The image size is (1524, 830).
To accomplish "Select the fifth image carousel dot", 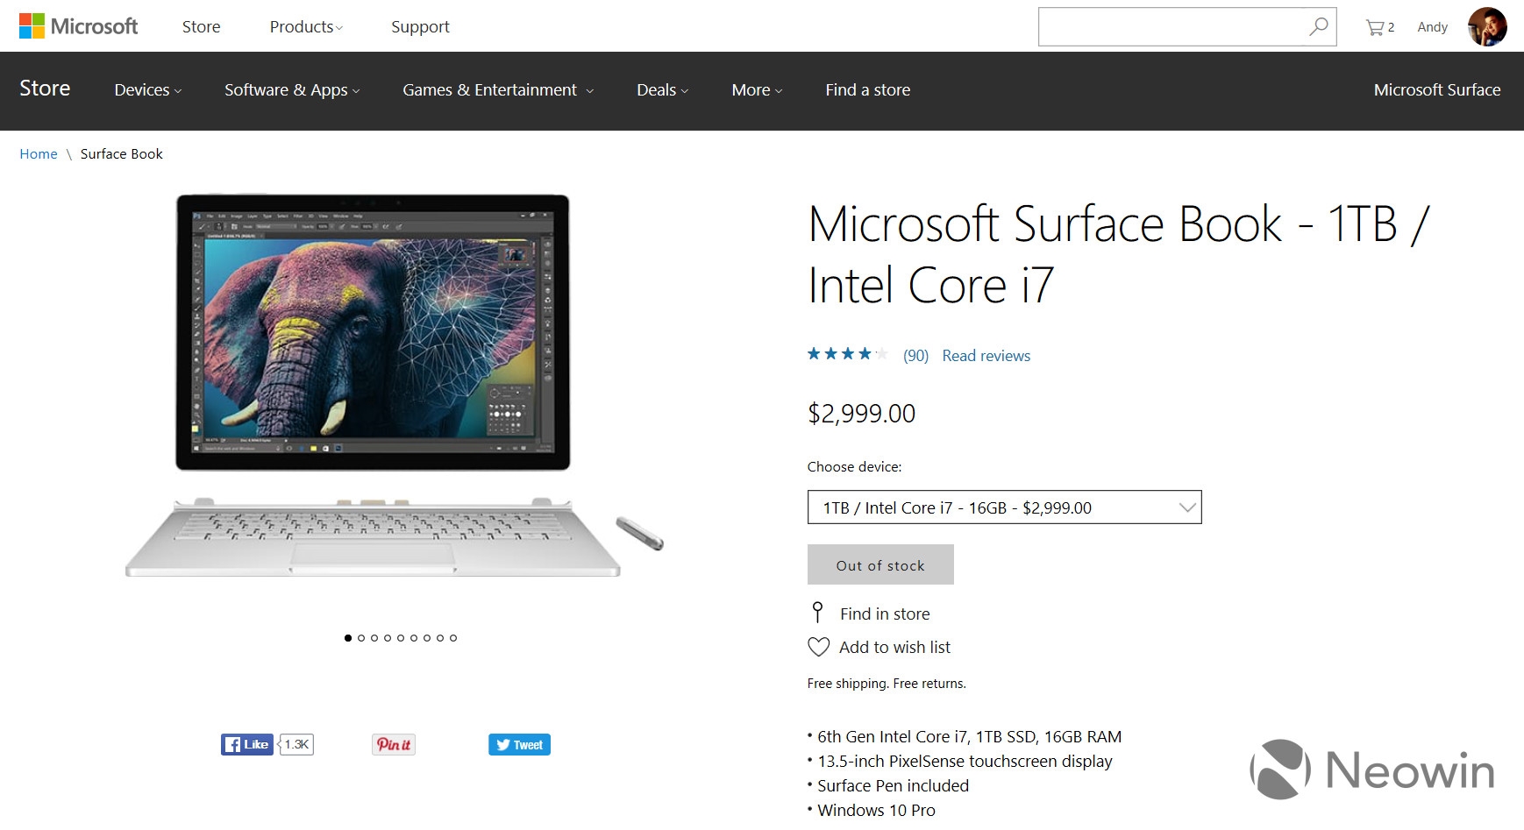I will click(x=401, y=638).
